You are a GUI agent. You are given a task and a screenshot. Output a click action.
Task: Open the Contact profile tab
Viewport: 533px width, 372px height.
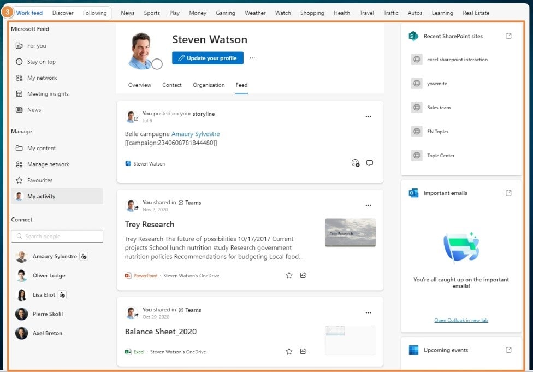[172, 85]
